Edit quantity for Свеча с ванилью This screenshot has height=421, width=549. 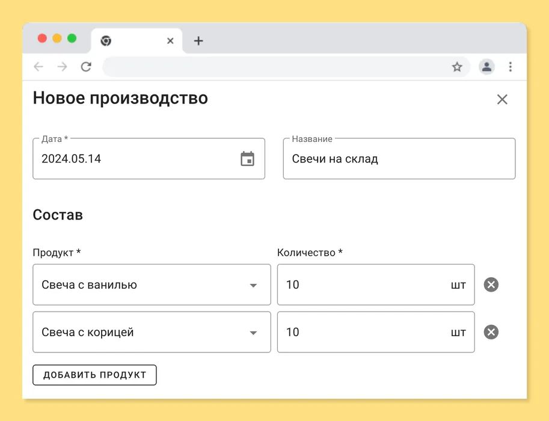tap(376, 284)
